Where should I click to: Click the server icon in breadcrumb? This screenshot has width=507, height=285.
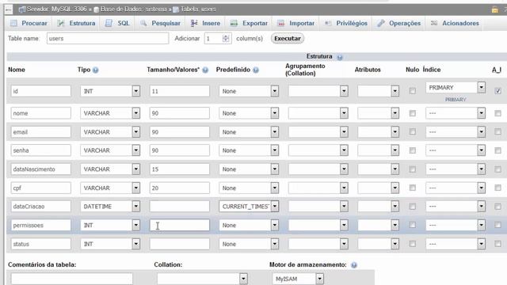[22, 9]
